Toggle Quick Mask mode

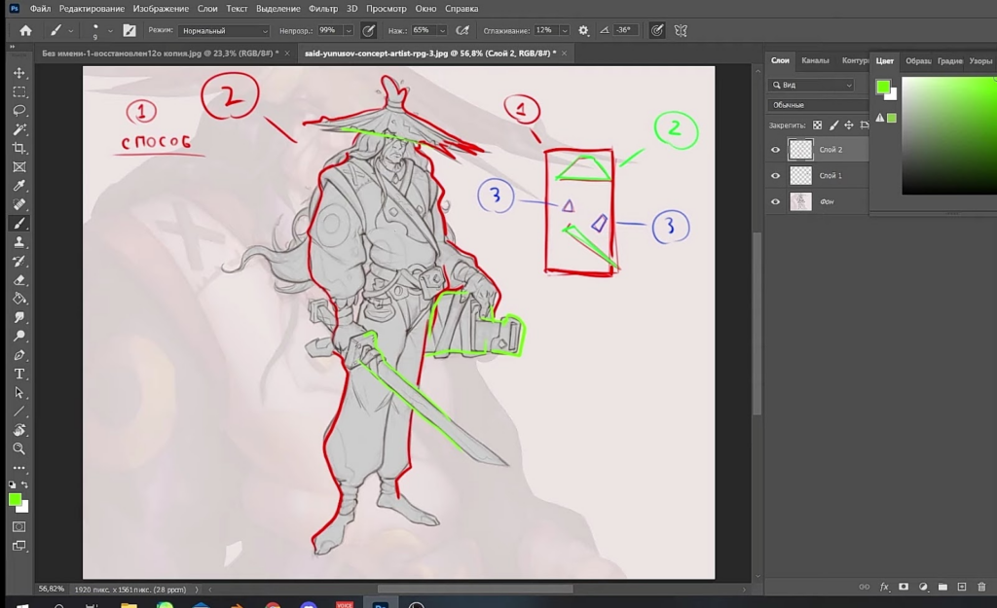(x=19, y=526)
